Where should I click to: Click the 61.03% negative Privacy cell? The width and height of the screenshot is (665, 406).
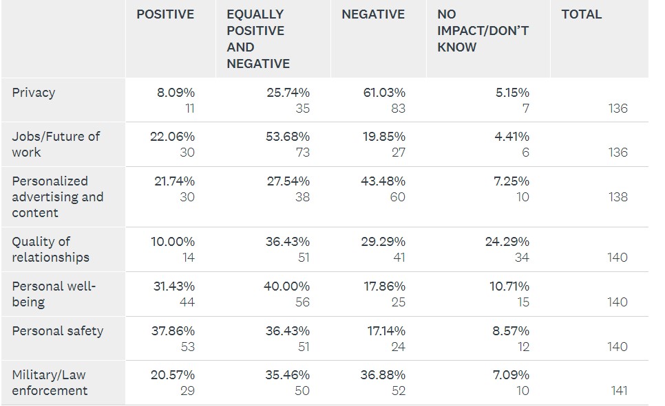pos(384,93)
